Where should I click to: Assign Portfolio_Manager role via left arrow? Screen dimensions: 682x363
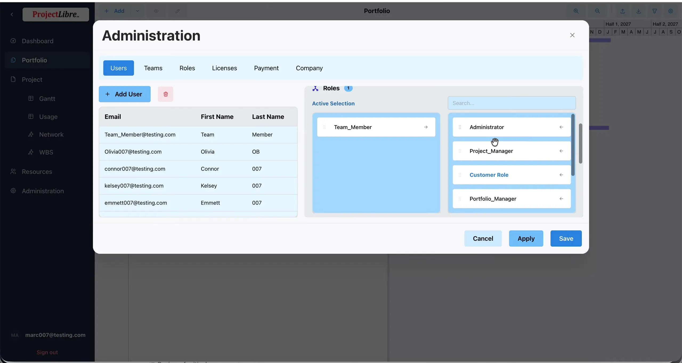click(561, 199)
